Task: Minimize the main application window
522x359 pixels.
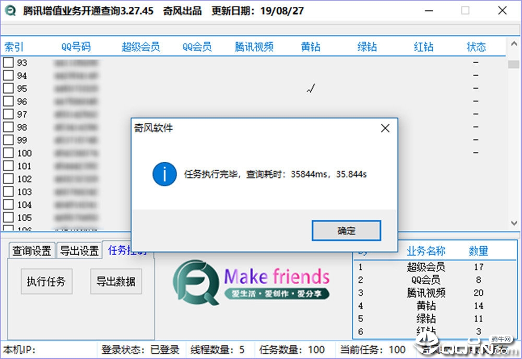Action: pyautogui.click(x=429, y=10)
